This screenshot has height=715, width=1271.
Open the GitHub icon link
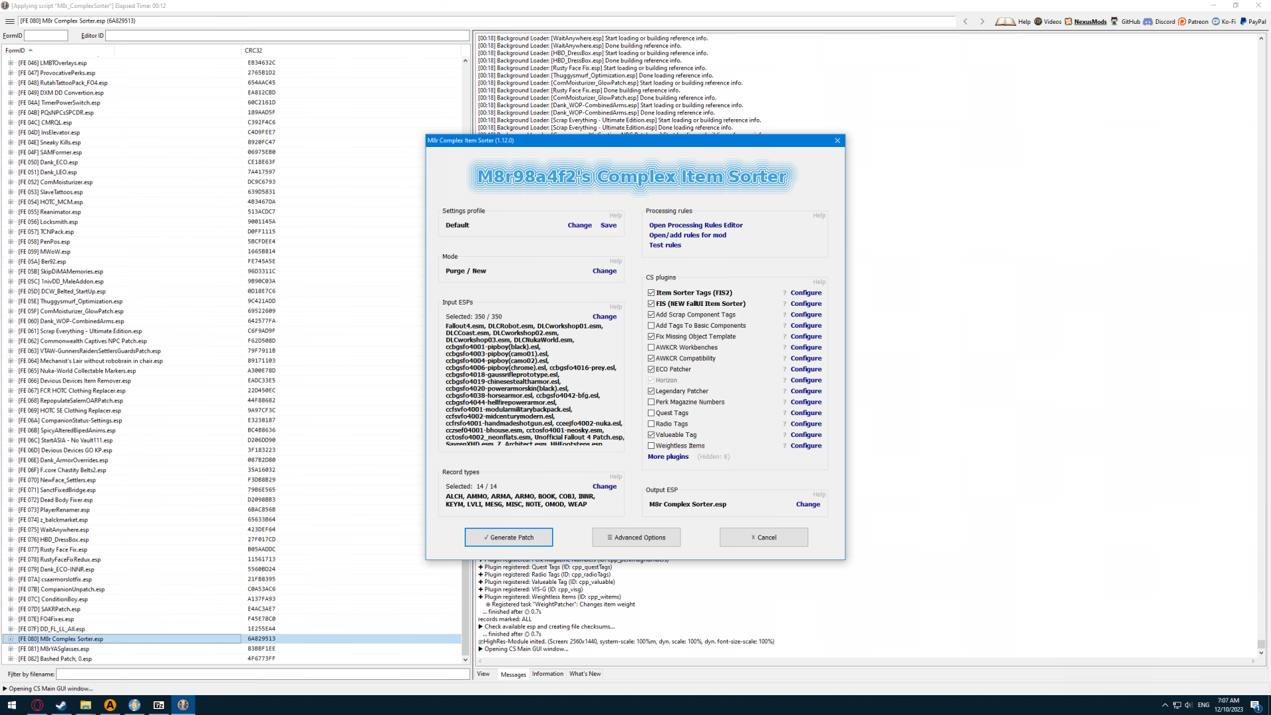1115,21
